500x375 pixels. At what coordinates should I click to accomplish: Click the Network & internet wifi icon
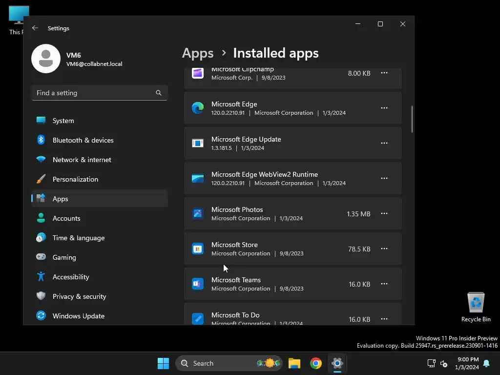click(41, 159)
